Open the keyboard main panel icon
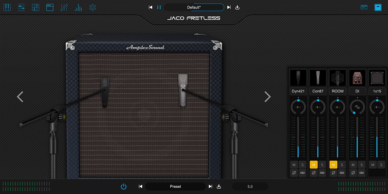388x194 pixels. coord(7,7)
